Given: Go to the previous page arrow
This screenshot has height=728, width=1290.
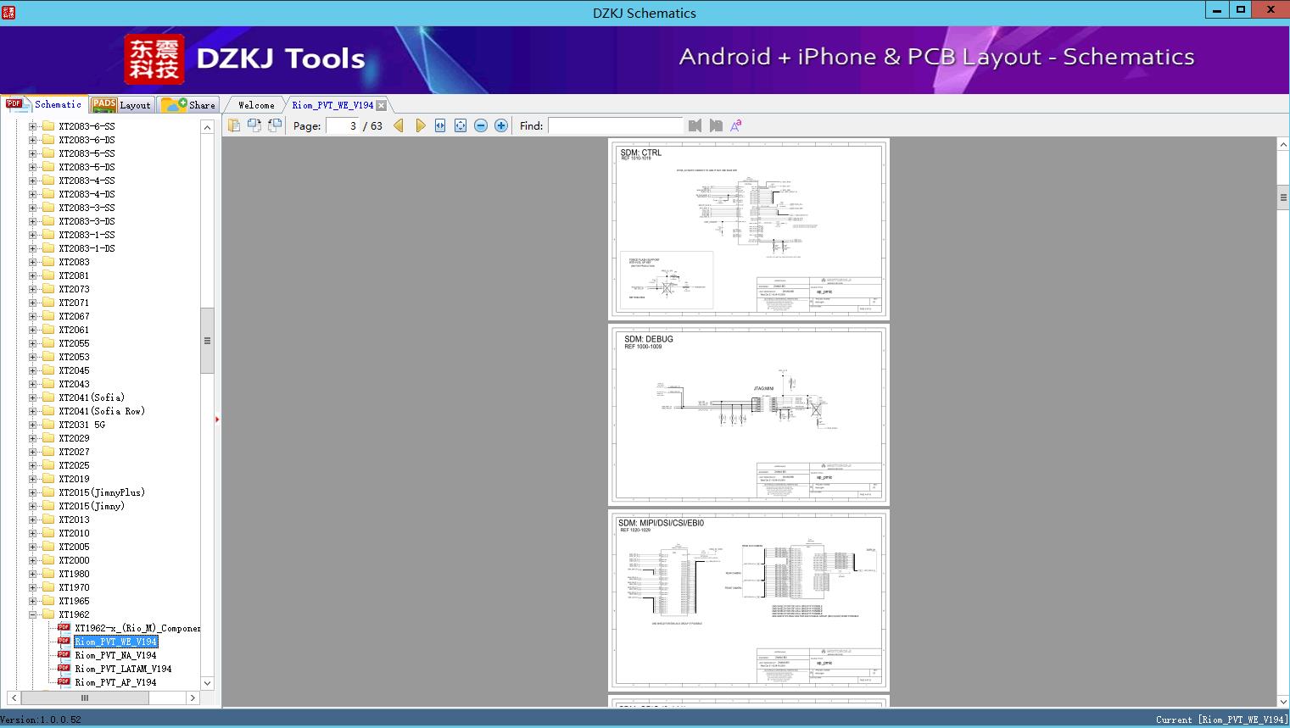Looking at the screenshot, I should (399, 125).
